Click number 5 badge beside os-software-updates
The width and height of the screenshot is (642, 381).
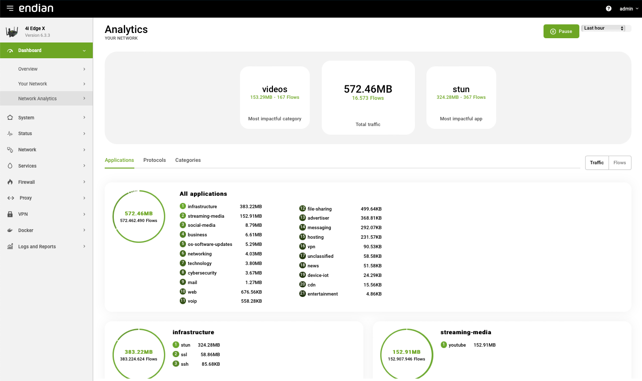pyautogui.click(x=183, y=244)
